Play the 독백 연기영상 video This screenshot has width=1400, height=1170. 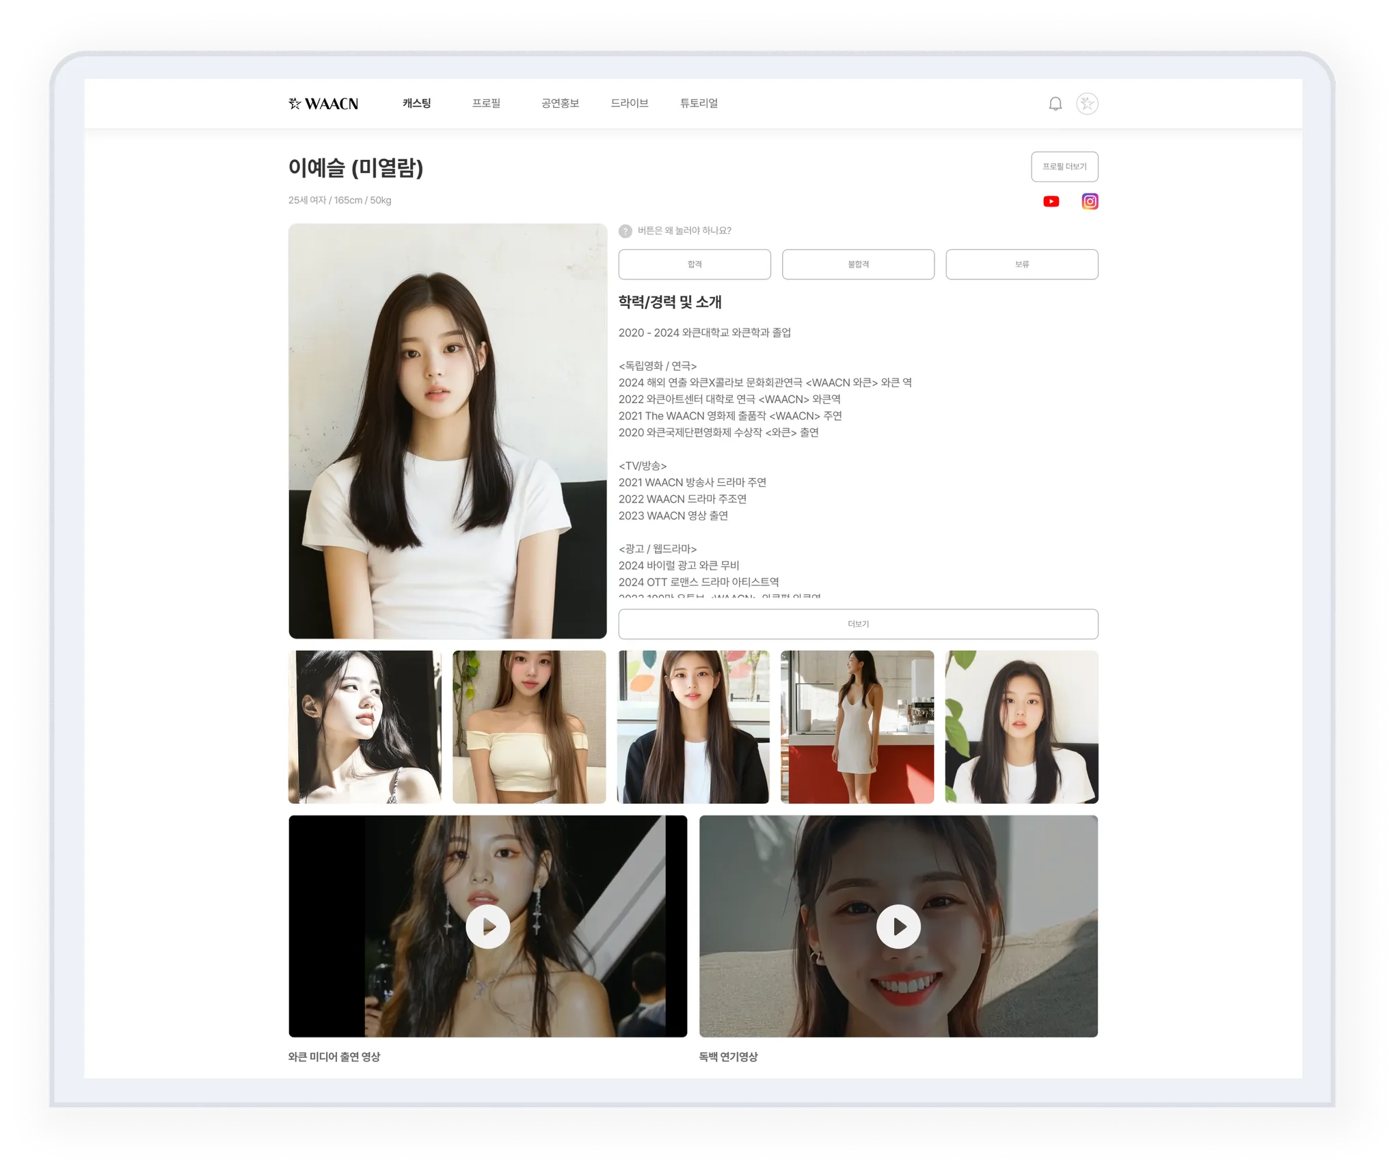(898, 926)
